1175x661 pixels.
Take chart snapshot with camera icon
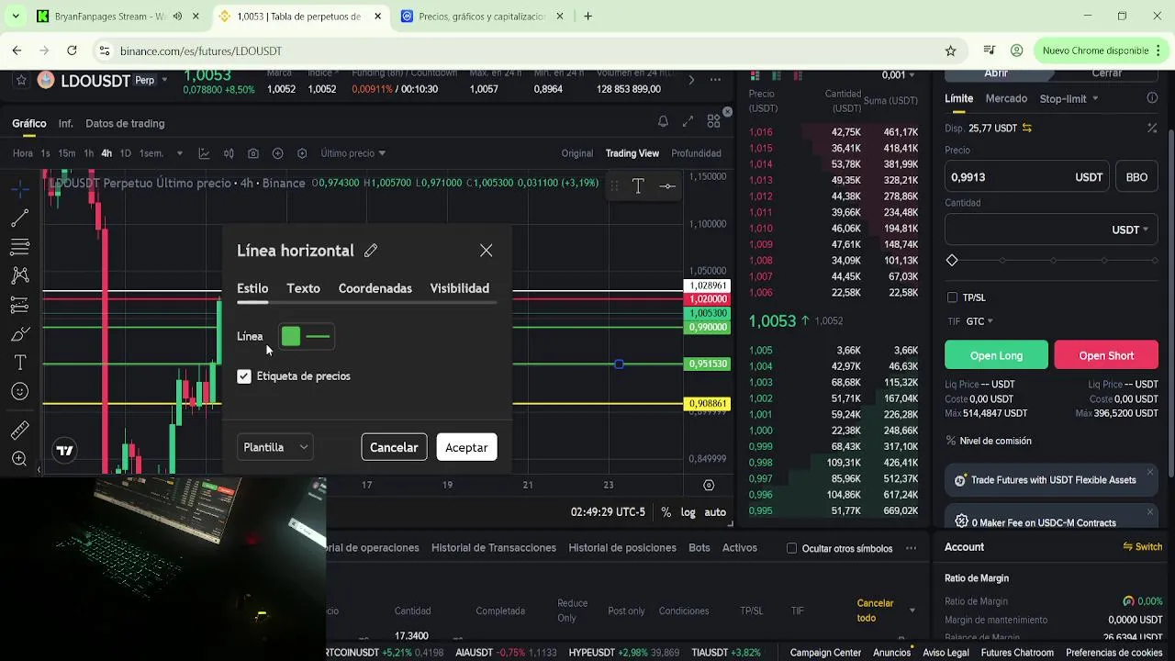253,153
